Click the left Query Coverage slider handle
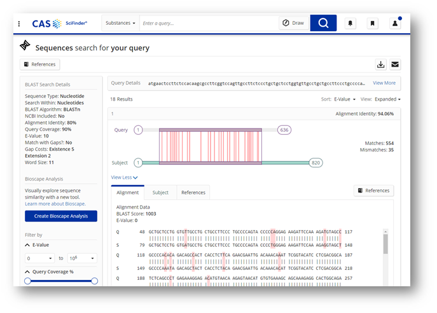The height and width of the screenshot is (313, 437). pyautogui.click(x=27, y=281)
